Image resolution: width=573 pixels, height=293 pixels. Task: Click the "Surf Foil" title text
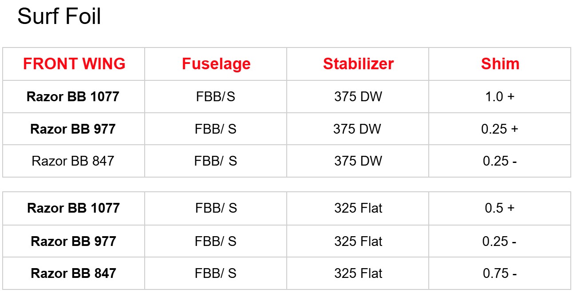tap(59, 17)
